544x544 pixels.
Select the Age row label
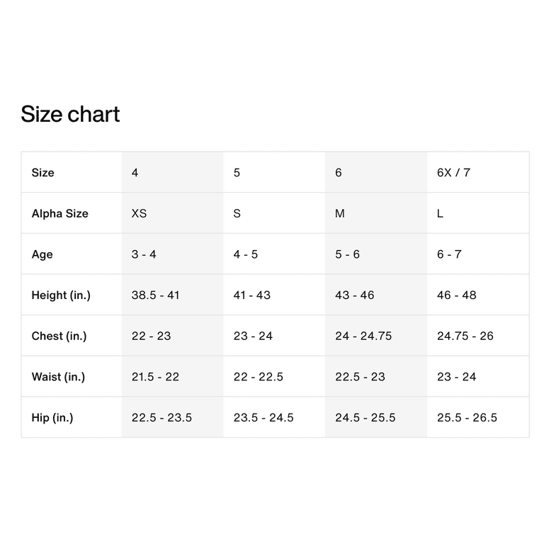click(42, 254)
